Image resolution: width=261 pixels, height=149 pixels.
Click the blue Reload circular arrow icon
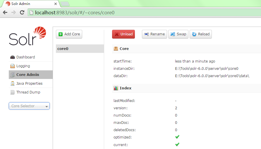click(194, 34)
